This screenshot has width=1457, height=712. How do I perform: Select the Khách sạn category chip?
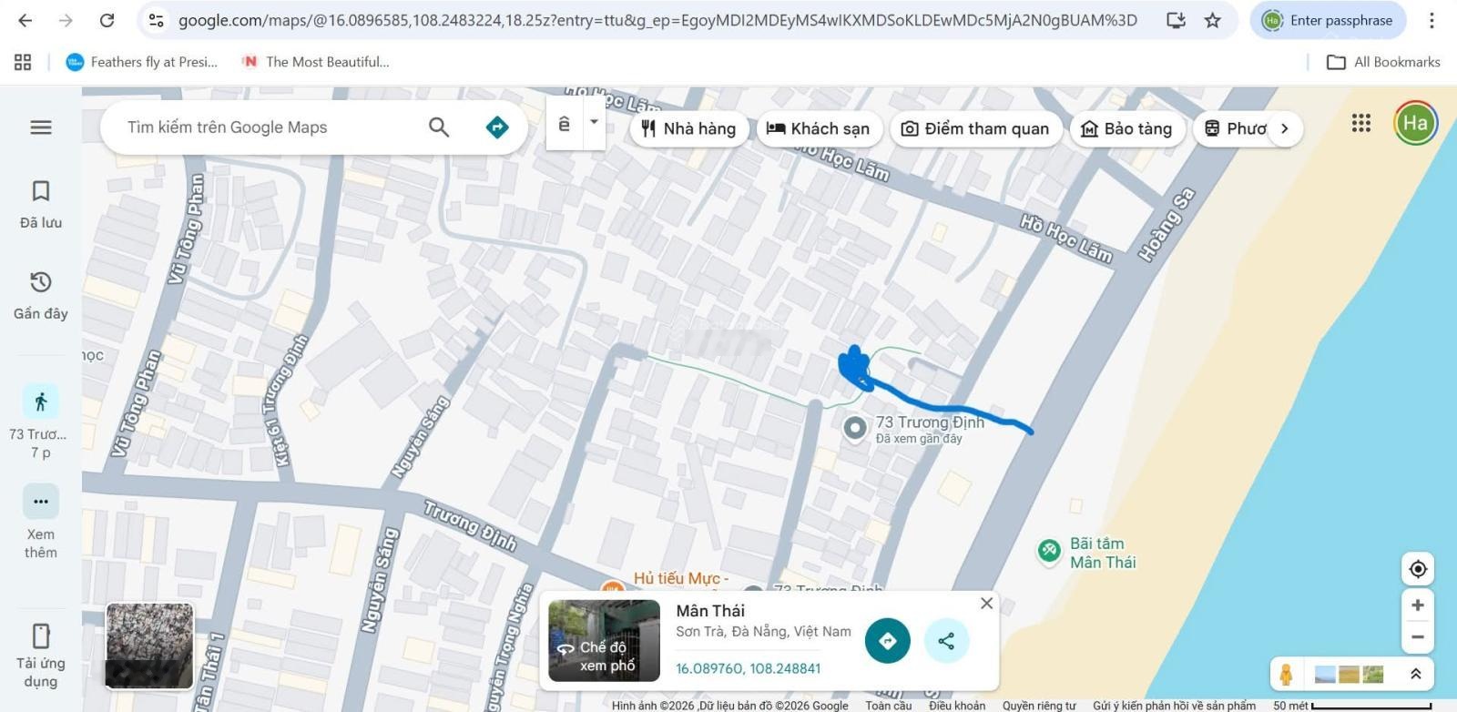click(818, 128)
